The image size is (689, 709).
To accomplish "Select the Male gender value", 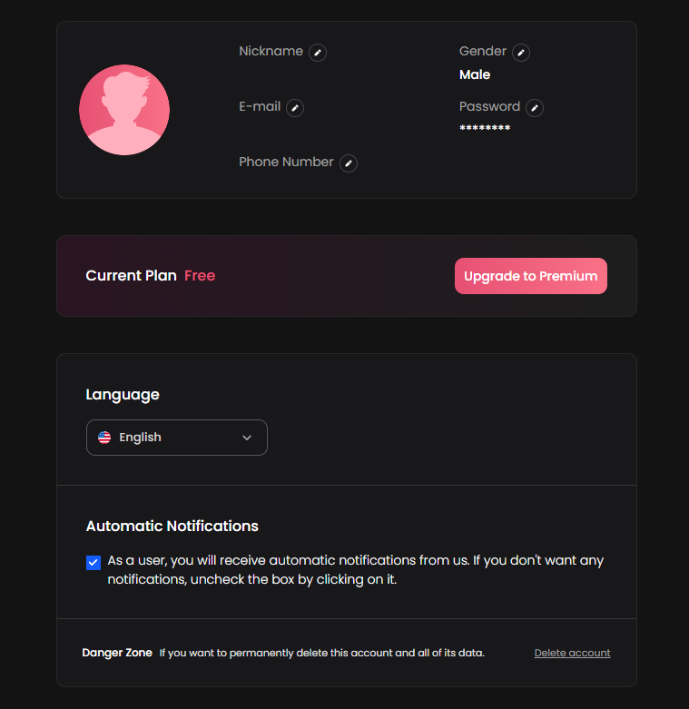I will 475,74.
